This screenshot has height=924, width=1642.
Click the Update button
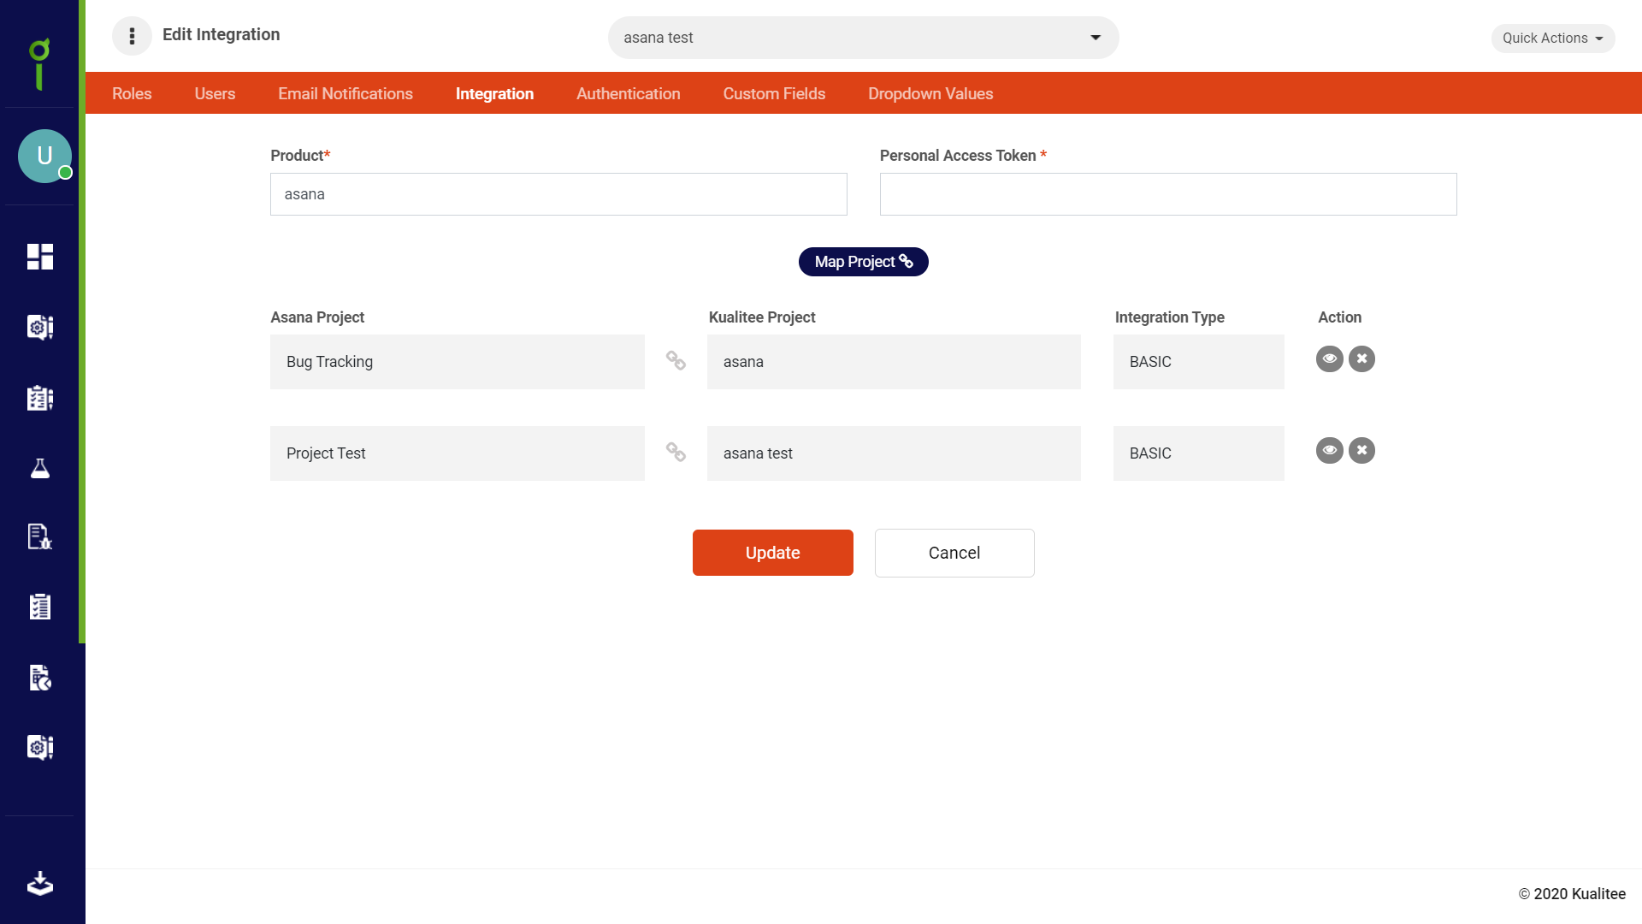coord(773,553)
